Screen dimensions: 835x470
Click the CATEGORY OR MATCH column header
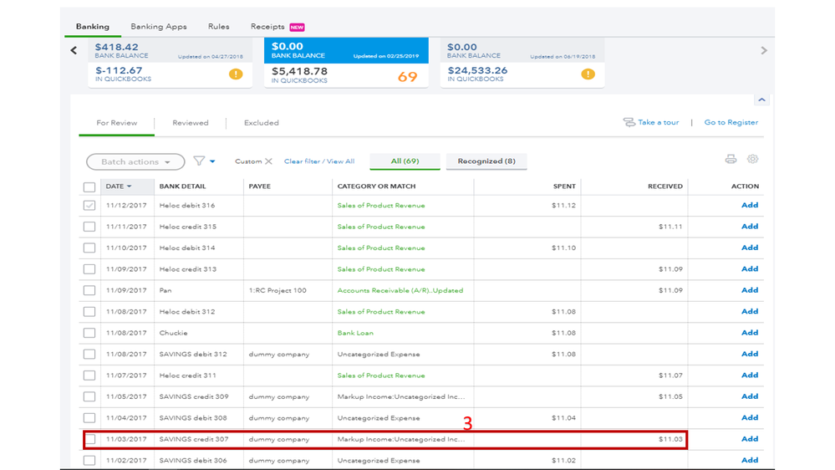pos(376,186)
